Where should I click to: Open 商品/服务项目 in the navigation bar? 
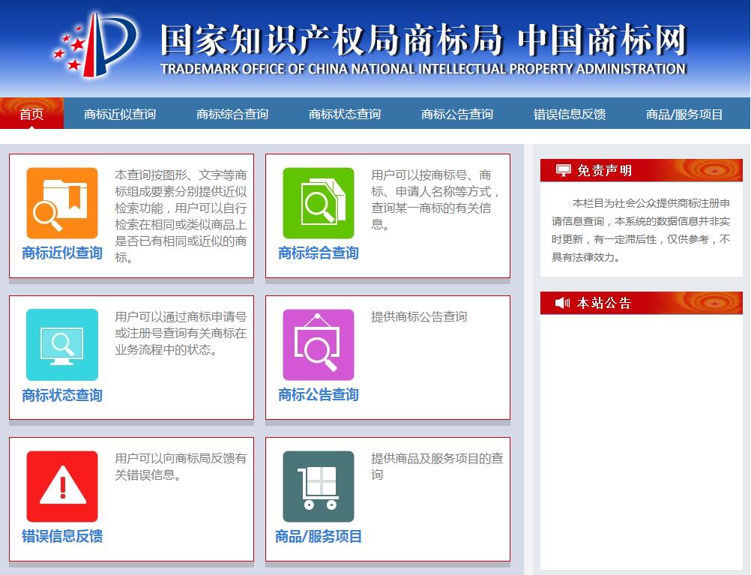pos(684,114)
